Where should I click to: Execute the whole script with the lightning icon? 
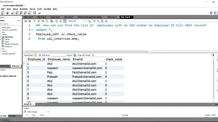pos(35,21)
